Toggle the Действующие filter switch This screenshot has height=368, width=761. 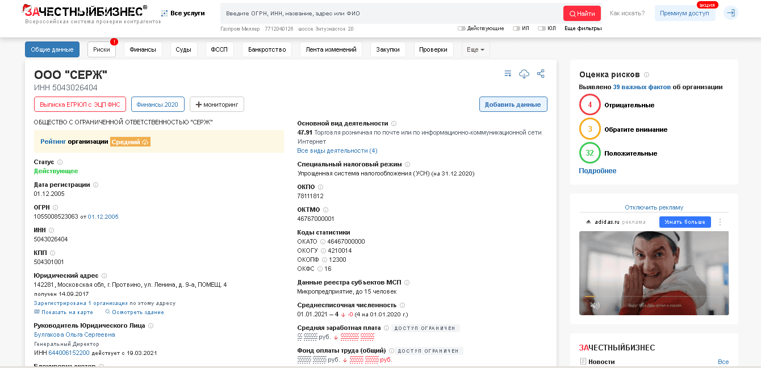point(461,28)
